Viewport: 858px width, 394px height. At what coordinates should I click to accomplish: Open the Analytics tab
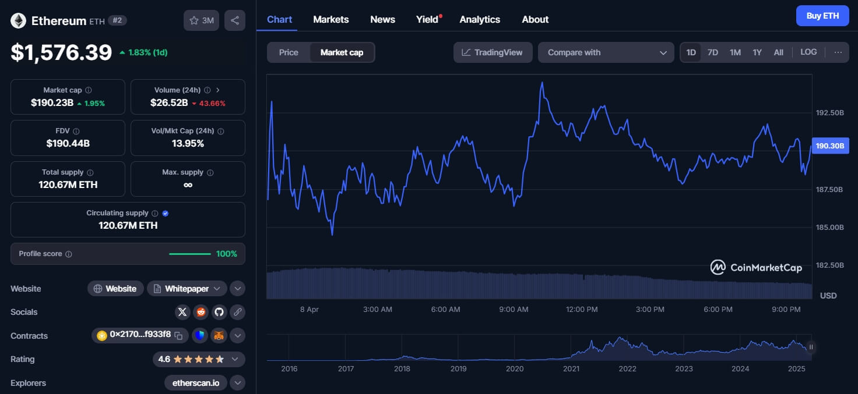point(479,19)
